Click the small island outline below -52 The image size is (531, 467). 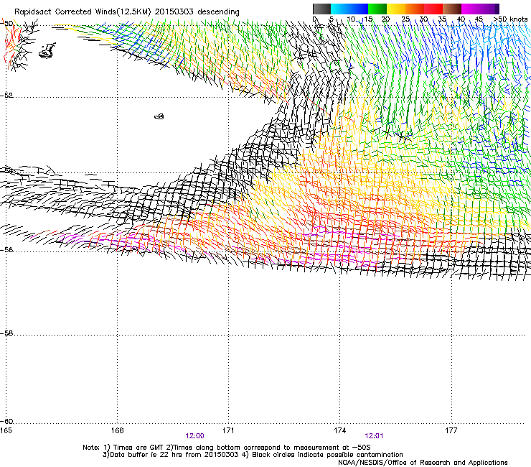point(159,116)
